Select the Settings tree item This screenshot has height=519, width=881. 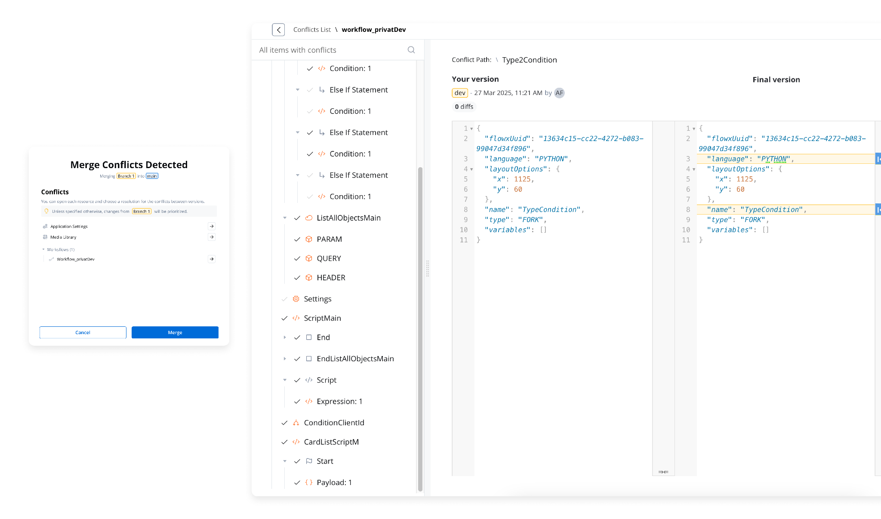point(317,299)
